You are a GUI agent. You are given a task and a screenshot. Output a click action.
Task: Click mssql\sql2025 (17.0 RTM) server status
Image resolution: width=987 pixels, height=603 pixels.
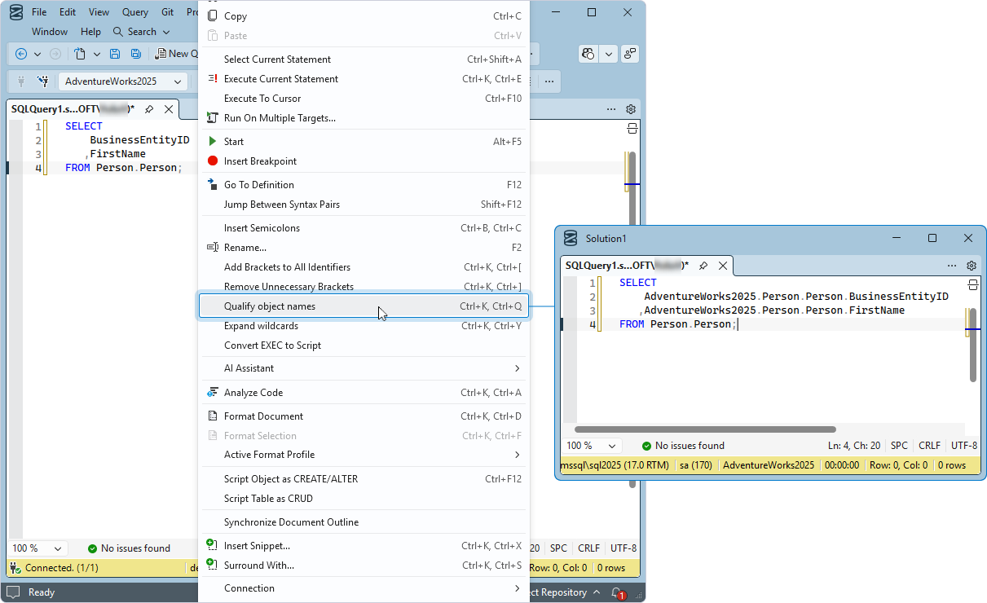[615, 465]
